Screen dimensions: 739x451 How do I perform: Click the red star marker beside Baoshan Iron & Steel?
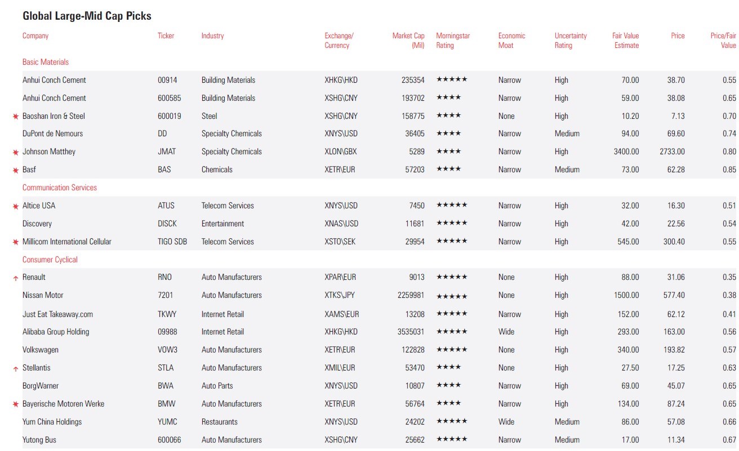(x=16, y=117)
